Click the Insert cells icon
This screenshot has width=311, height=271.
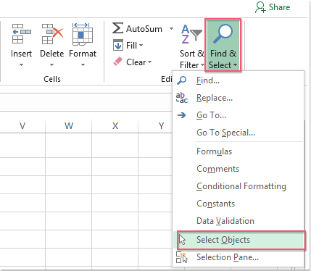tap(21, 33)
